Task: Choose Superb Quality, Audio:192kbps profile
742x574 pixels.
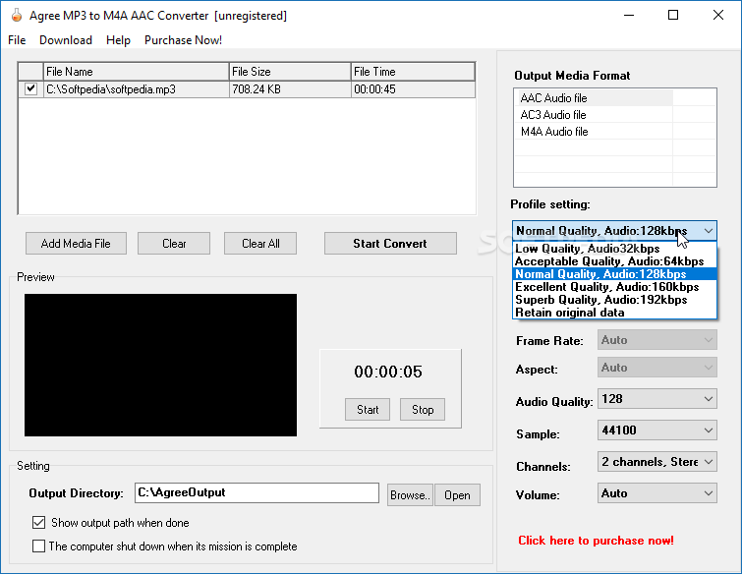Action: point(614,300)
